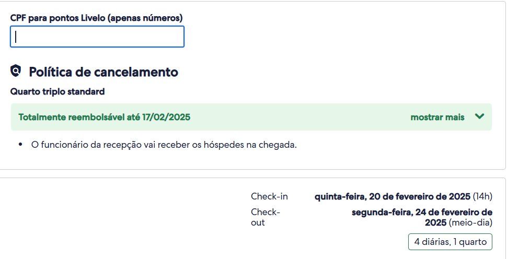Open the "mostrar mais" link
Viewport: 507px width, 259px height.
tap(437, 117)
